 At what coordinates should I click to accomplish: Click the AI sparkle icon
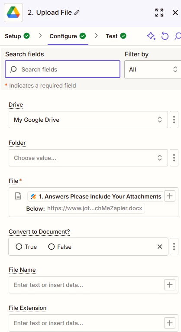(x=151, y=36)
